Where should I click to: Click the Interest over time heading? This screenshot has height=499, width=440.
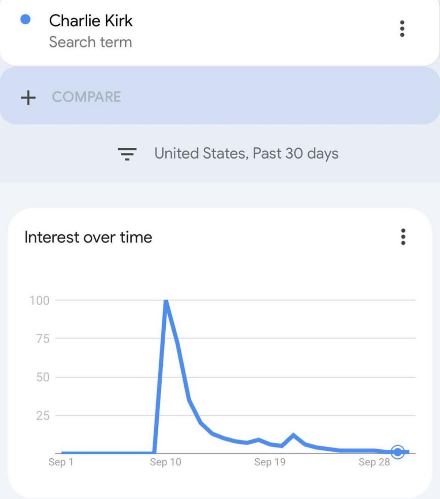88,237
